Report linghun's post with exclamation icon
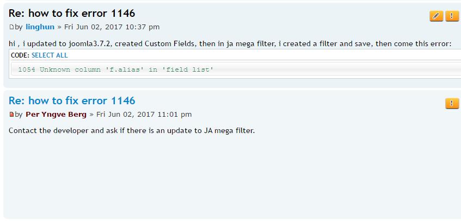The height and width of the screenshot is (221, 461). pos(452,16)
